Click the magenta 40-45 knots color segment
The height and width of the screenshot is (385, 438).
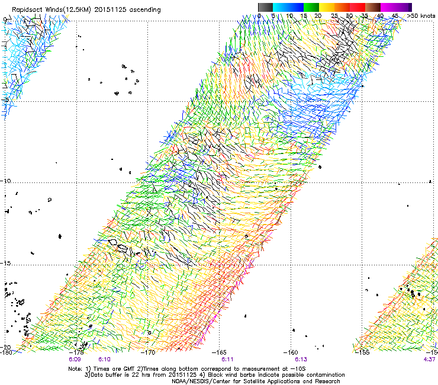click(x=388, y=7)
